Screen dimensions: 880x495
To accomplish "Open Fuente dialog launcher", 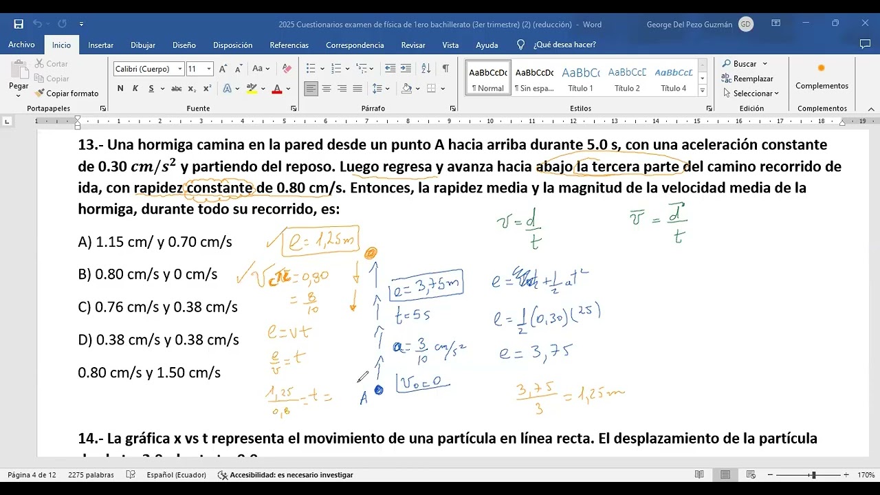I will pyautogui.click(x=294, y=109).
